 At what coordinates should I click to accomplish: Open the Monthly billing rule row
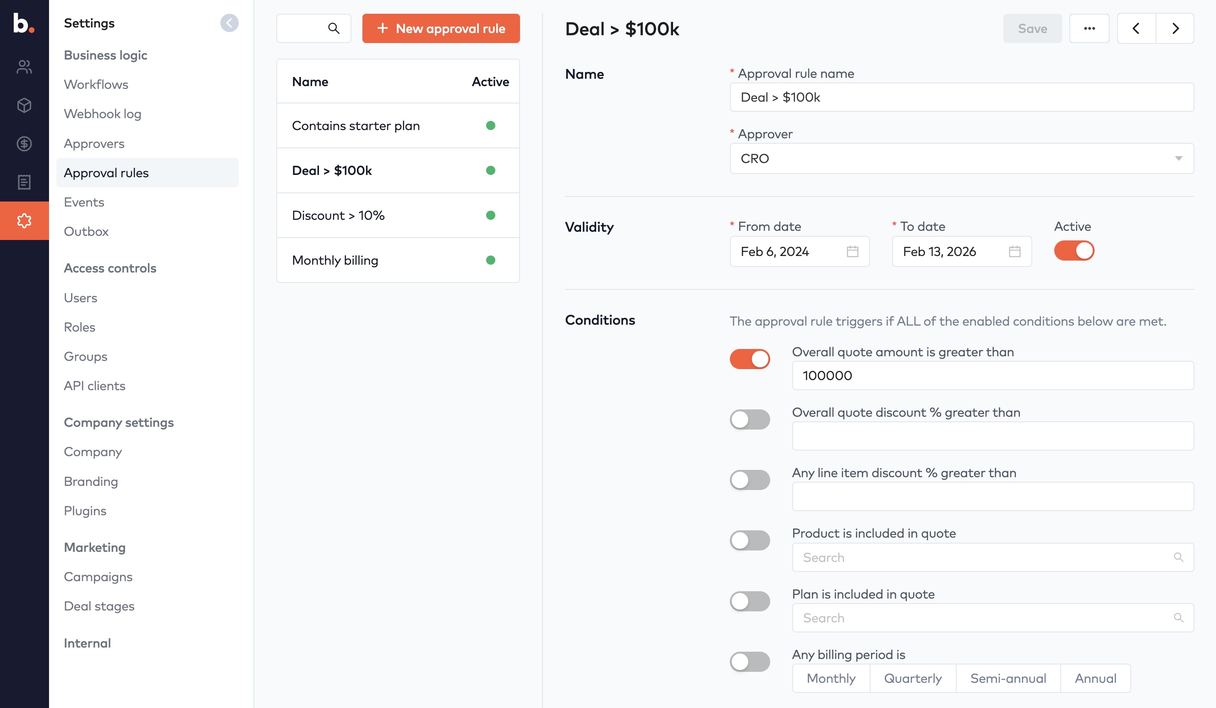coord(398,261)
